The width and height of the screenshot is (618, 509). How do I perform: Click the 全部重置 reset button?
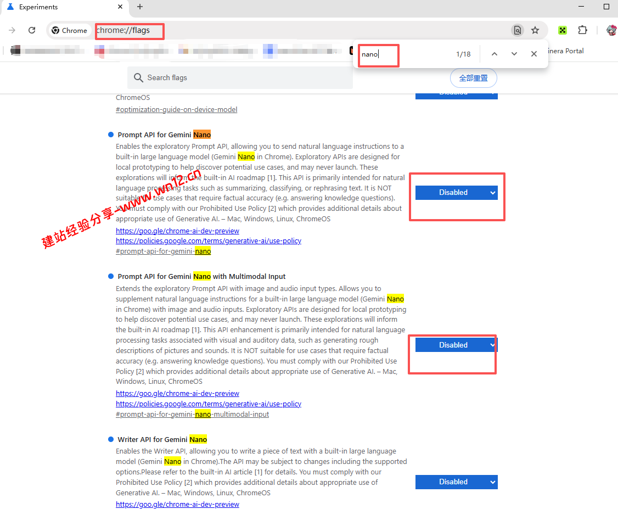pyautogui.click(x=473, y=78)
